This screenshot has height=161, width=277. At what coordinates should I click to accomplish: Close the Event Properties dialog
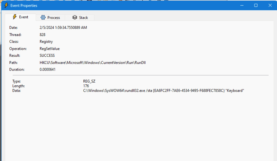[x=270, y=6]
